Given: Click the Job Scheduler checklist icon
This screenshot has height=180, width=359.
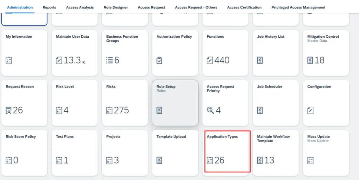Looking at the screenshot, I should [260, 111].
